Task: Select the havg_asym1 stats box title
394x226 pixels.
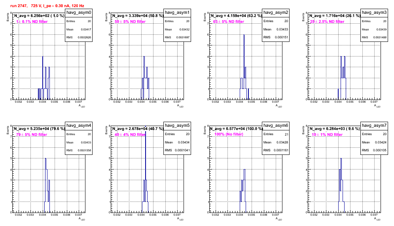Action: coord(177,13)
